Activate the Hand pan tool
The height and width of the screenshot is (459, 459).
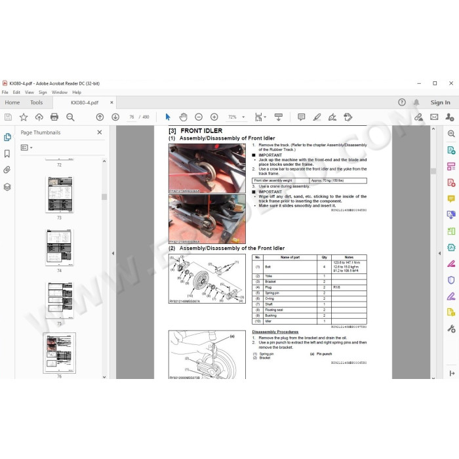(x=183, y=117)
